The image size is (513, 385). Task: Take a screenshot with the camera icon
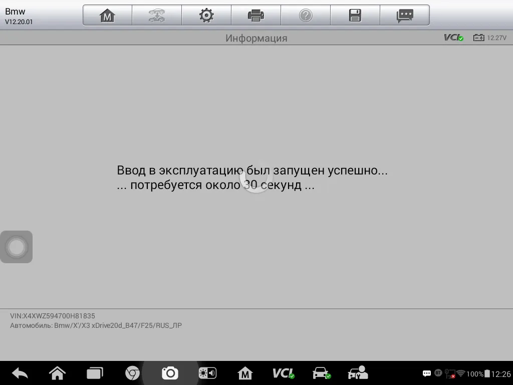(170, 373)
